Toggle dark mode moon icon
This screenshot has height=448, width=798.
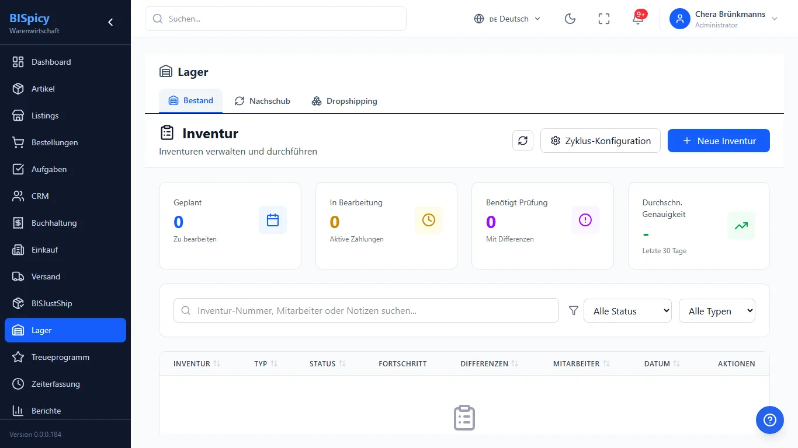(x=570, y=19)
